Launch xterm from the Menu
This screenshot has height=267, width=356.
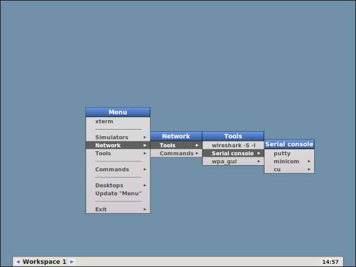point(118,121)
